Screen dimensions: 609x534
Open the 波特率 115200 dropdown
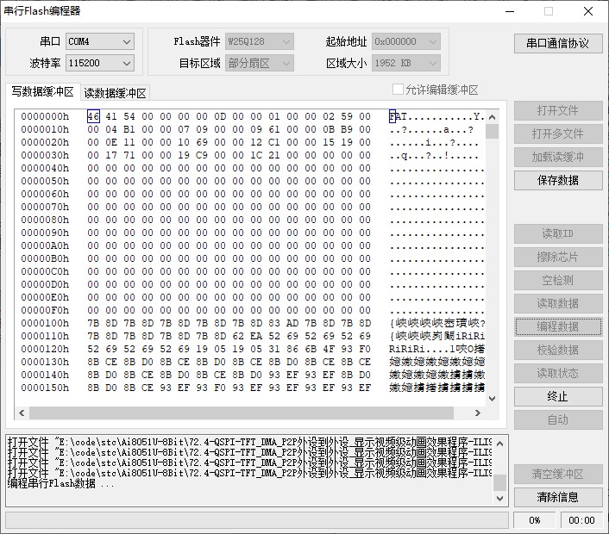coord(100,63)
